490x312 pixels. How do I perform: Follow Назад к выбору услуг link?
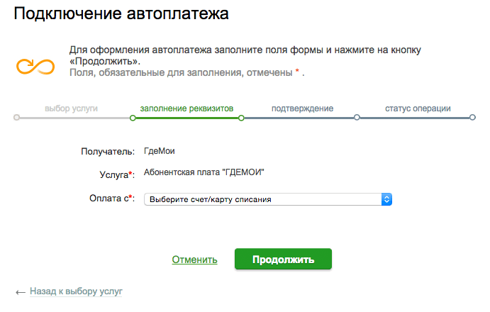76,291
